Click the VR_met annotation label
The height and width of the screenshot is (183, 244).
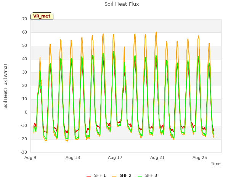[x=42, y=16]
